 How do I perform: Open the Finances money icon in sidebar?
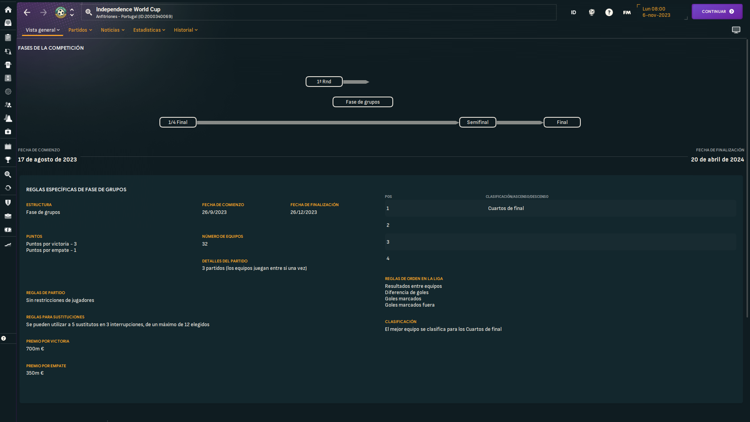(x=8, y=230)
